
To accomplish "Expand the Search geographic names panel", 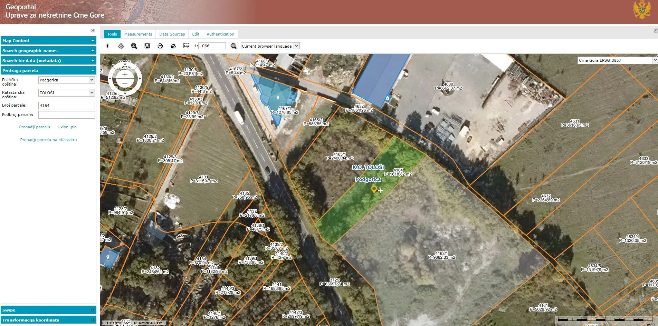I will pyautogui.click(x=48, y=51).
